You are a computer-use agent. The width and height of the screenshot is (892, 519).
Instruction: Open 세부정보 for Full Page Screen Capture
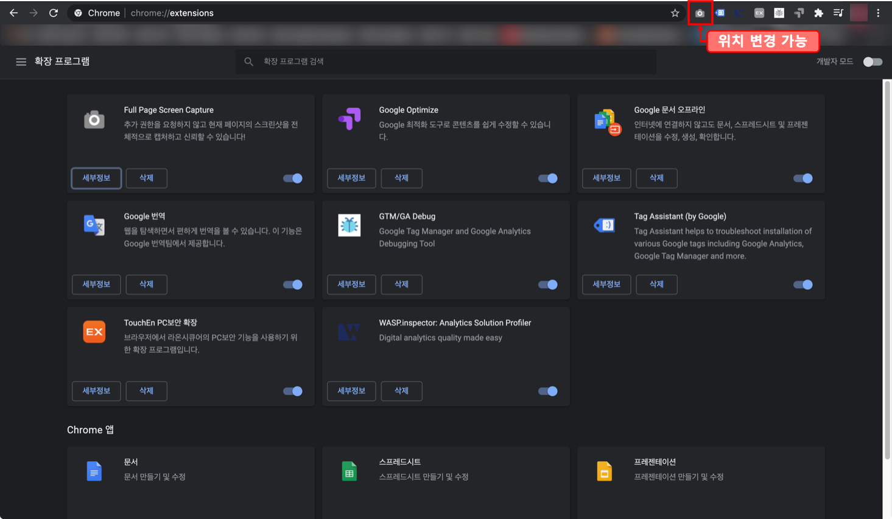point(96,178)
